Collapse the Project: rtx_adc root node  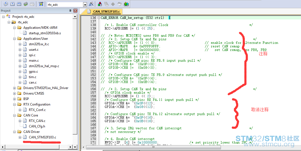pyautogui.click(x=4, y=17)
